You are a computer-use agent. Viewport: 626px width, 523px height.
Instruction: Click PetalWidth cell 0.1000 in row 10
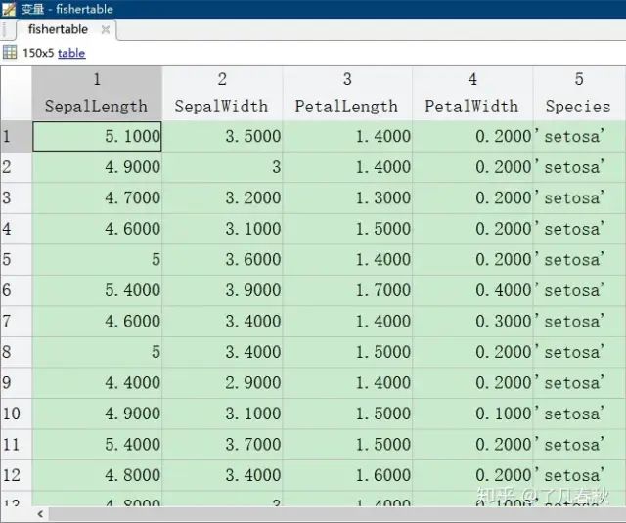[472, 414]
